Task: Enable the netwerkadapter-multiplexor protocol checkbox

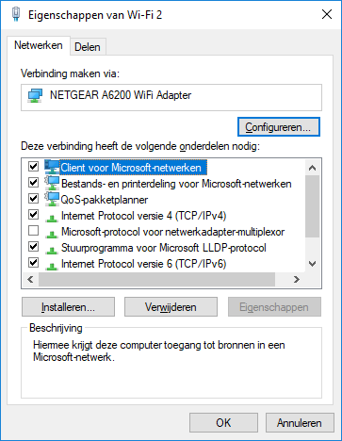Action: coord(33,231)
